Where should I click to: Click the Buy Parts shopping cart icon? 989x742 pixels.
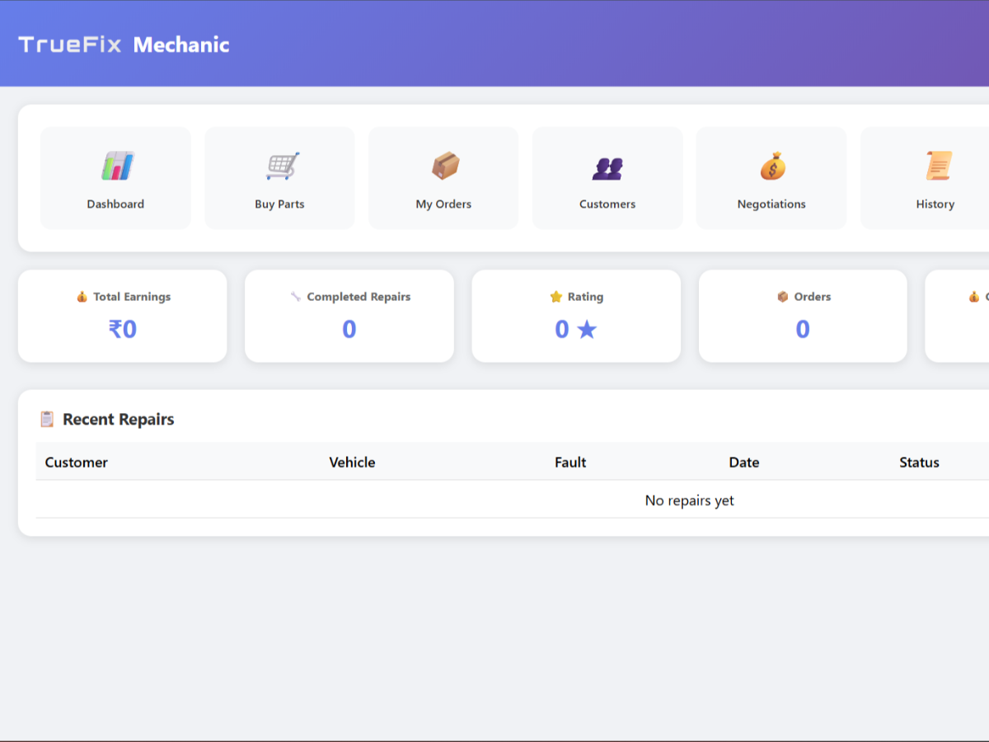coord(282,167)
